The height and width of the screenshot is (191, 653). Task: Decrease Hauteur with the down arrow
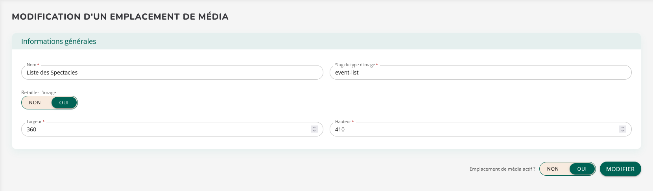point(623,131)
